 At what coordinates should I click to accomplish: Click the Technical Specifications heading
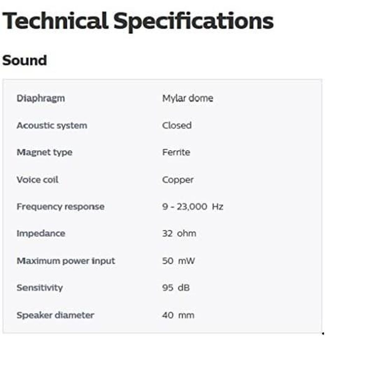pyautogui.click(x=138, y=21)
